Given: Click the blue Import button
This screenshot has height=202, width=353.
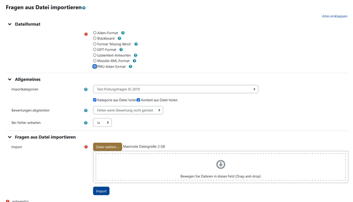Looking at the screenshot, I should point(101,191).
